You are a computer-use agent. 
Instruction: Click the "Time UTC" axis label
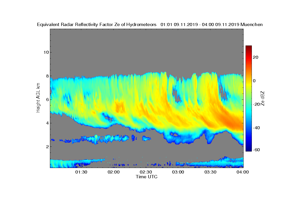[x=147, y=177]
